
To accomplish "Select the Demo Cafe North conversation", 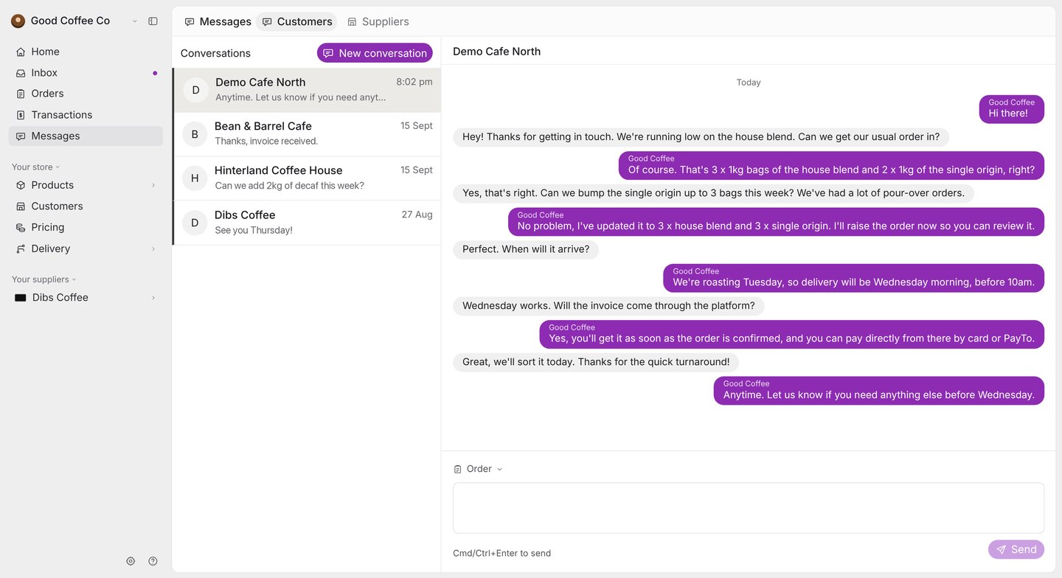I will click(307, 90).
